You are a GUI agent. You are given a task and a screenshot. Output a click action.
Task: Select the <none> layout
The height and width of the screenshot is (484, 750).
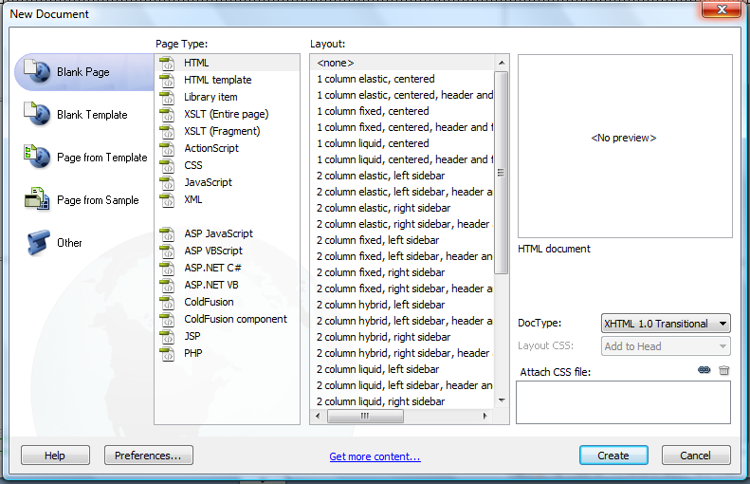click(x=402, y=63)
